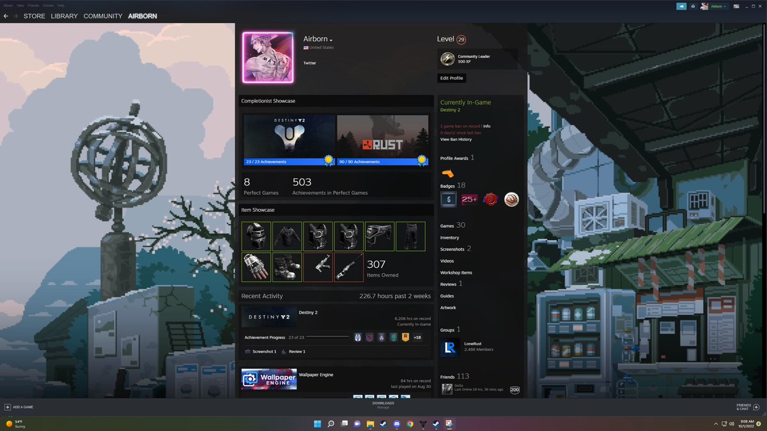Open the Community Leader badge icon
The width and height of the screenshot is (767, 431).
[x=447, y=59]
